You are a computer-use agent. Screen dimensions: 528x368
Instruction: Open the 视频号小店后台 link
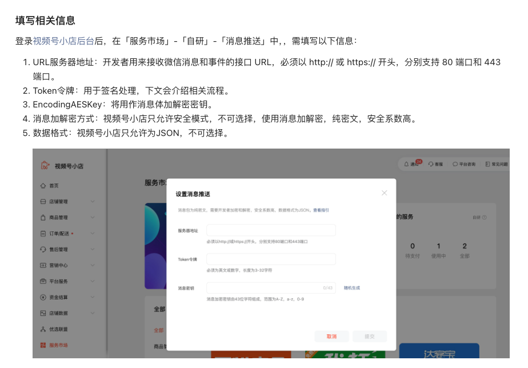(x=63, y=41)
